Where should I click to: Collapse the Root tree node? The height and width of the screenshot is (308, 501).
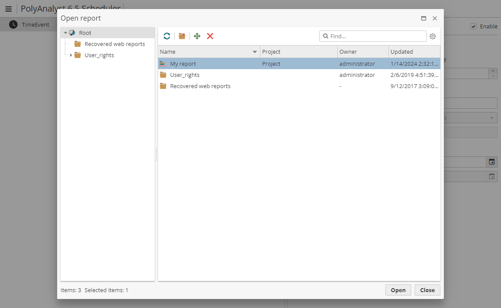[66, 33]
